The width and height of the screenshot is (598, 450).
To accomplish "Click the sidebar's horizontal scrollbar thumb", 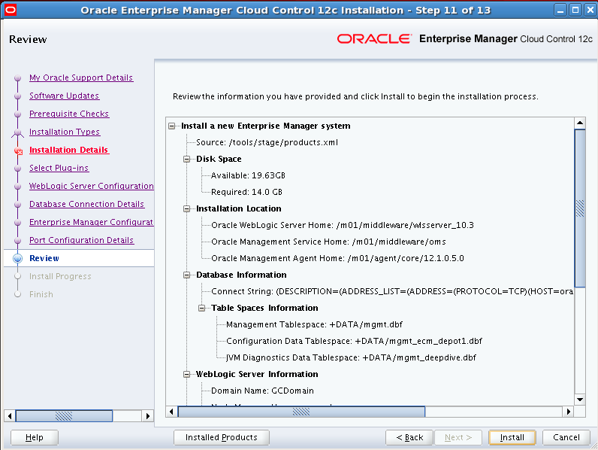I will point(64,416).
